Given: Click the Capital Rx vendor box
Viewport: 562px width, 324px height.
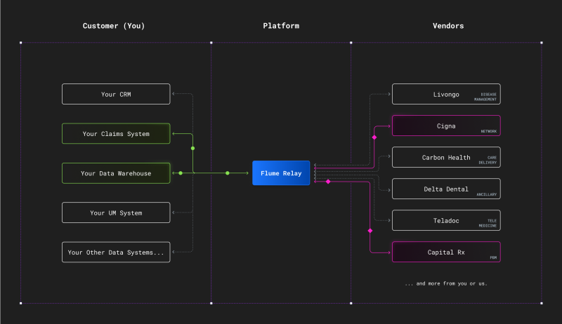Looking at the screenshot, I should (446, 252).
